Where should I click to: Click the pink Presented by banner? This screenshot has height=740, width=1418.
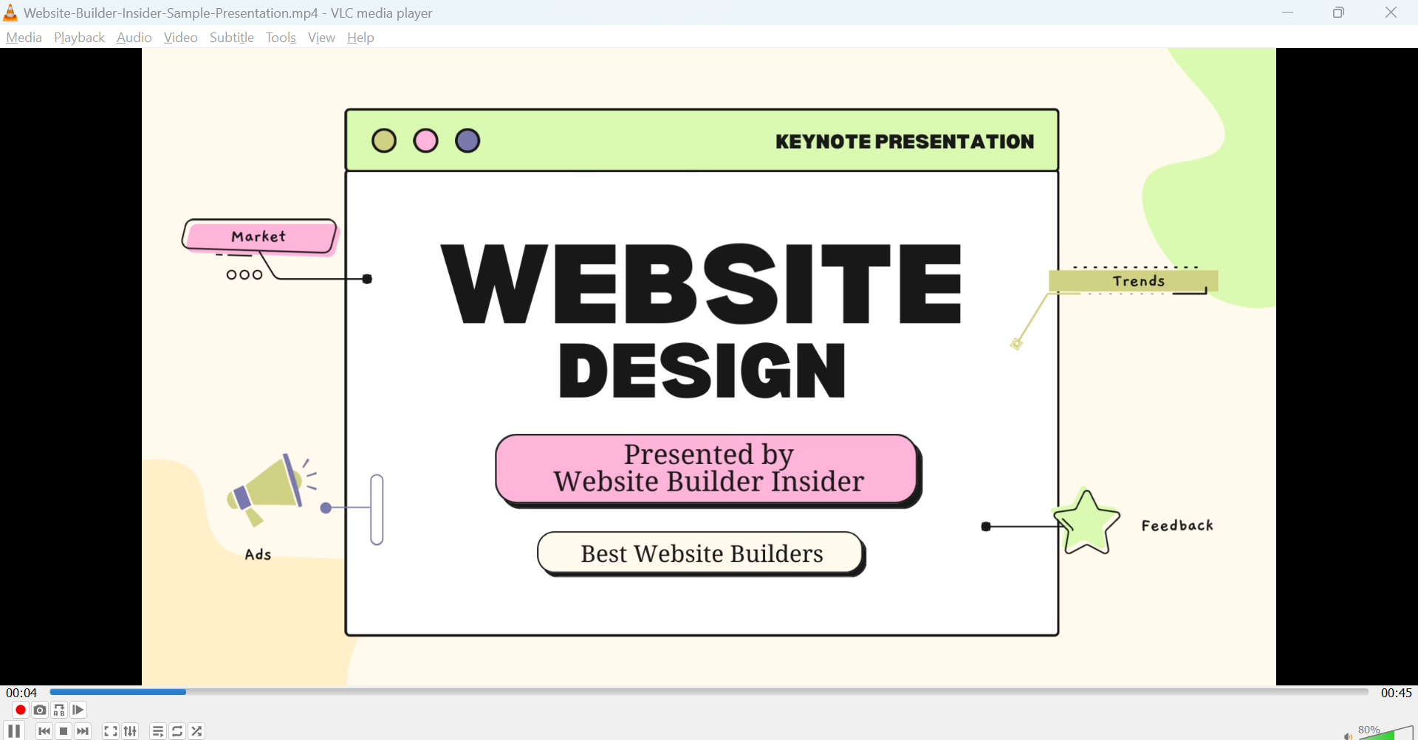tap(708, 470)
